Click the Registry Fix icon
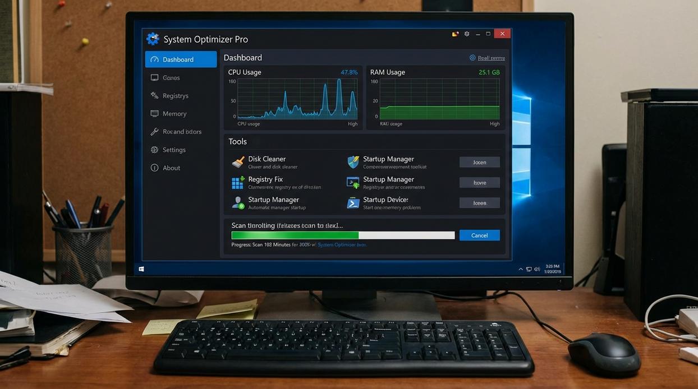Image resolution: width=698 pixels, height=389 pixels. [237, 182]
